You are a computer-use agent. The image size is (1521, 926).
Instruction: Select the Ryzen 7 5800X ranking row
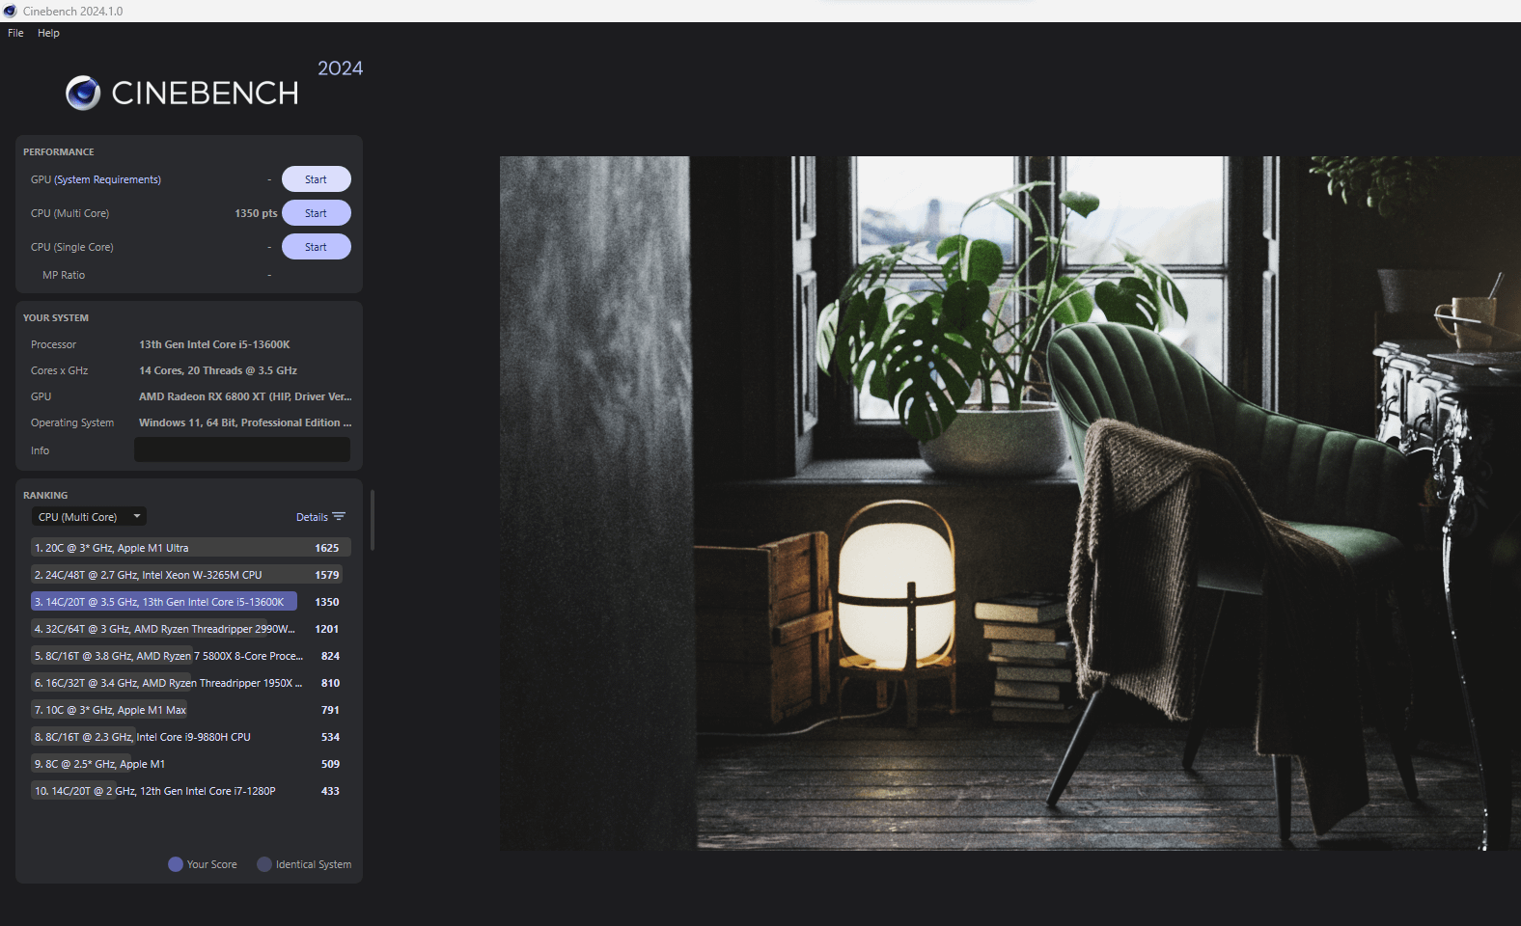(190, 656)
